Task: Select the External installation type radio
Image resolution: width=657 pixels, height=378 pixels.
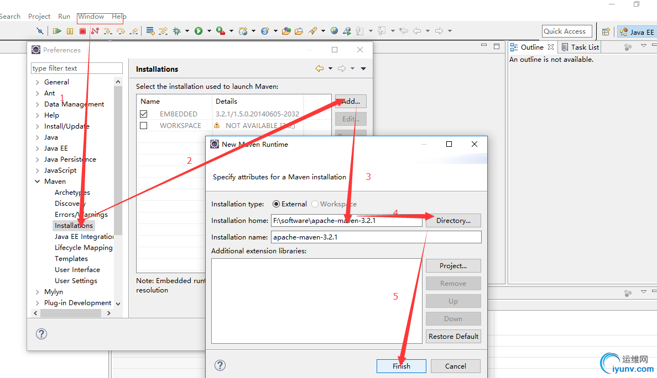Action: point(276,204)
